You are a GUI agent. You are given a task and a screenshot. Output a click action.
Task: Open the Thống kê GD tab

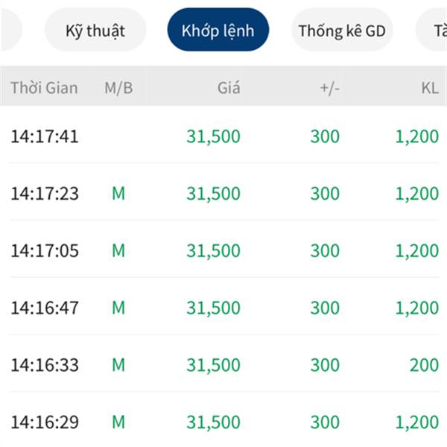click(x=341, y=31)
